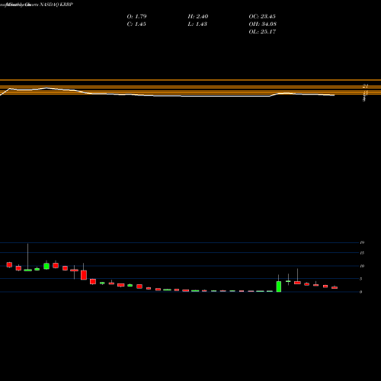Viewport: 381px width, 381px height.
Task: Select the close value C: 1.45
Action: (136, 24)
